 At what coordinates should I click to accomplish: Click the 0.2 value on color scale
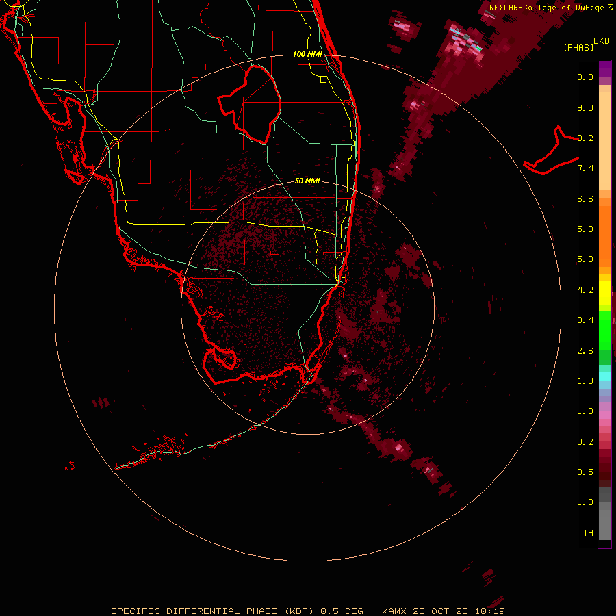point(585,442)
